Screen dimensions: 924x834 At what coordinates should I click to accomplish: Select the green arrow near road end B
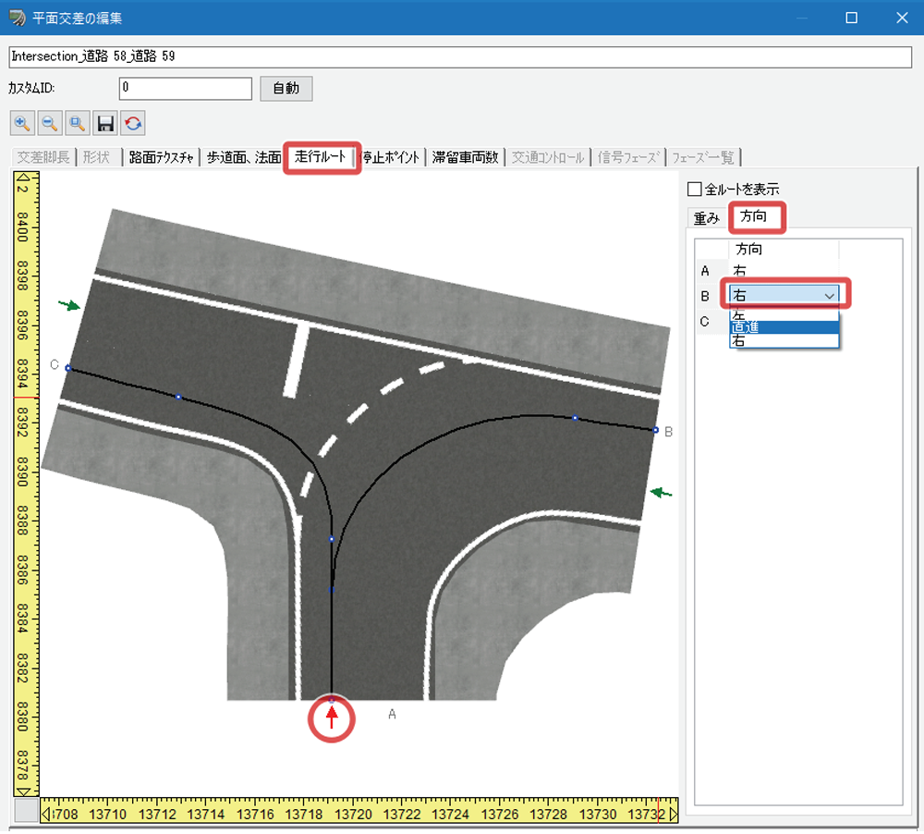tap(662, 493)
